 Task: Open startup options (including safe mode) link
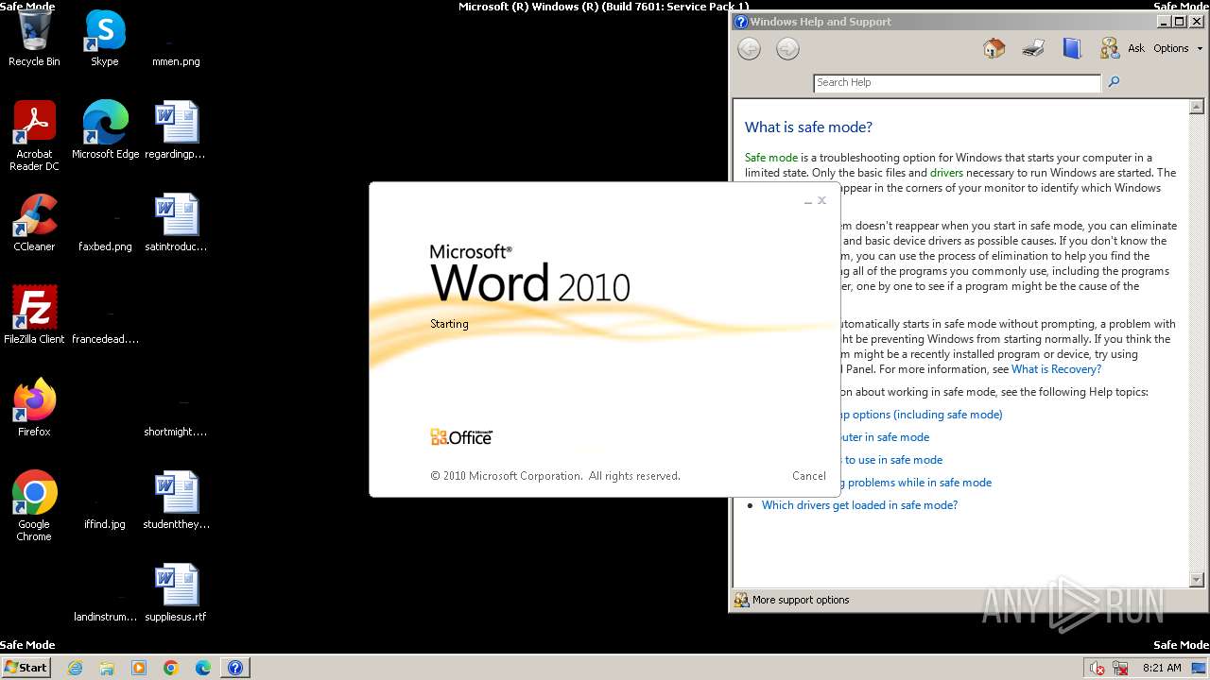point(921,415)
